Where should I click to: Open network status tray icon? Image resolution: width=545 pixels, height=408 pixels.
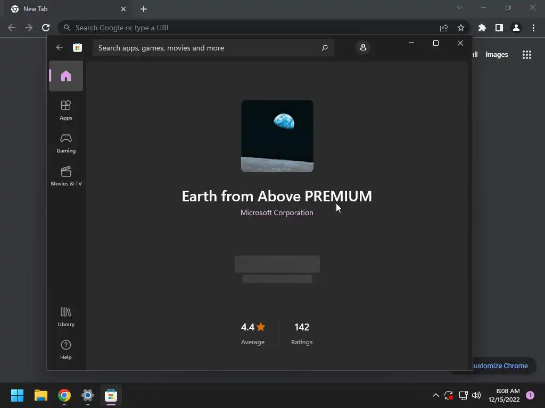tap(463, 395)
